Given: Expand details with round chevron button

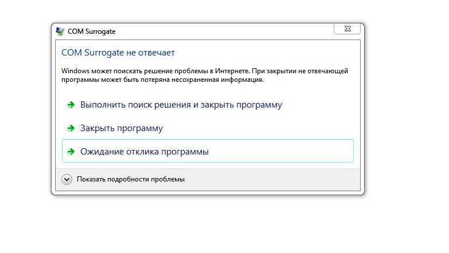Looking at the screenshot, I should (x=67, y=180).
